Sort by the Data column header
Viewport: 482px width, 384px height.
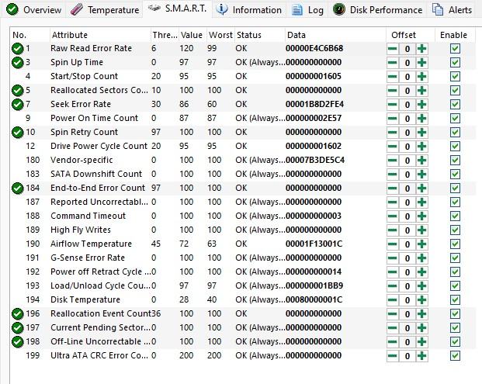(x=335, y=35)
